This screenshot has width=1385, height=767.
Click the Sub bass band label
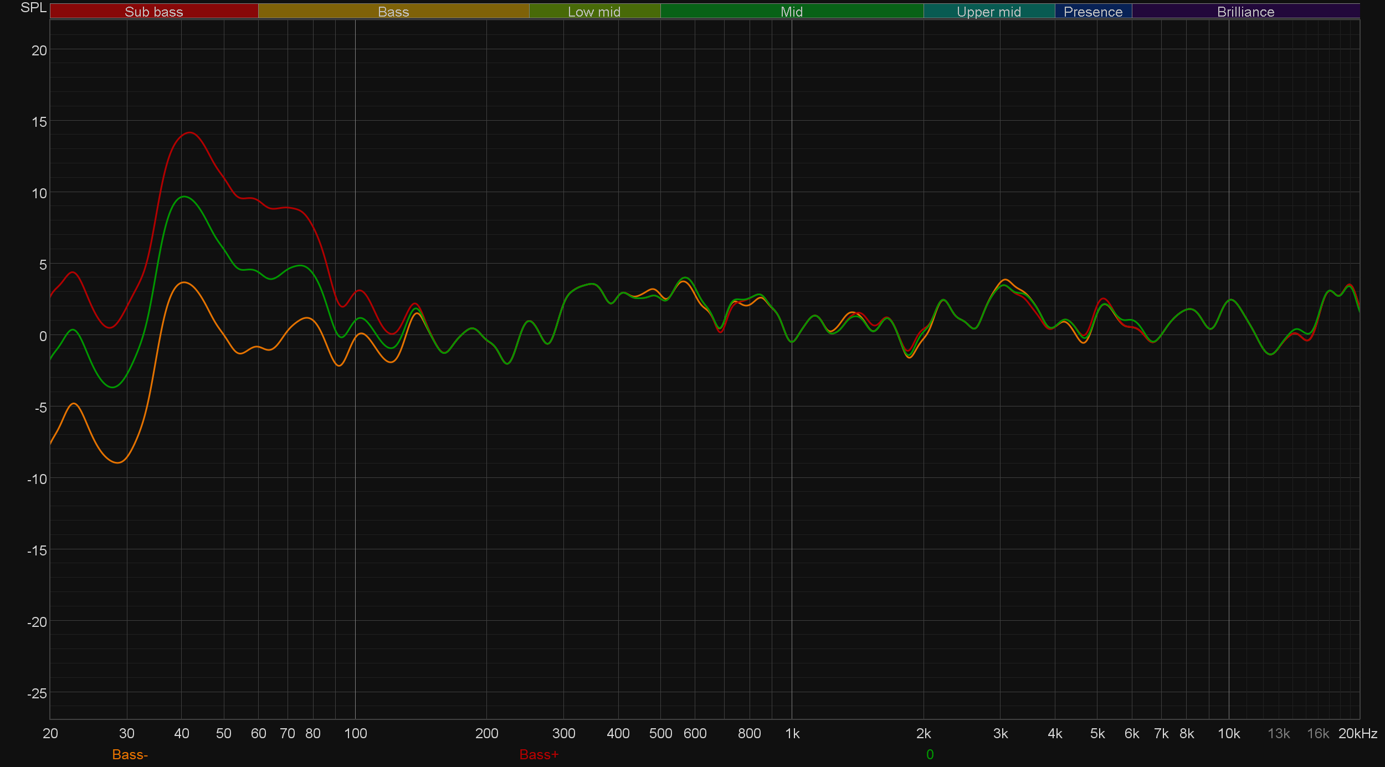[x=153, y=12]
